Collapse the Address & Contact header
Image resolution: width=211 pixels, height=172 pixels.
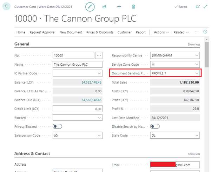(x=32, y=153)
